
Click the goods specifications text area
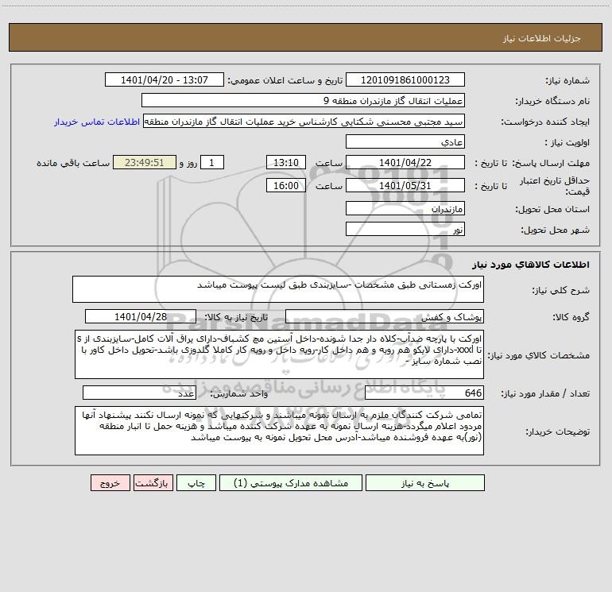pyautogui.click(x=279, y=354)
